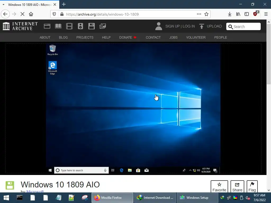271x203 pixels.
Task: Bookmark this page with the star
Action: [x=206, y=14]
